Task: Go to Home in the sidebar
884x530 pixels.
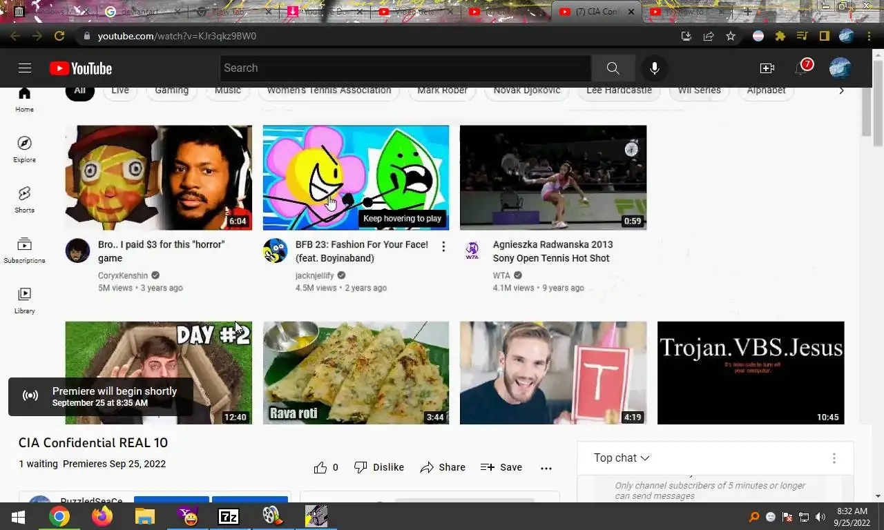Action: [24, 100]
